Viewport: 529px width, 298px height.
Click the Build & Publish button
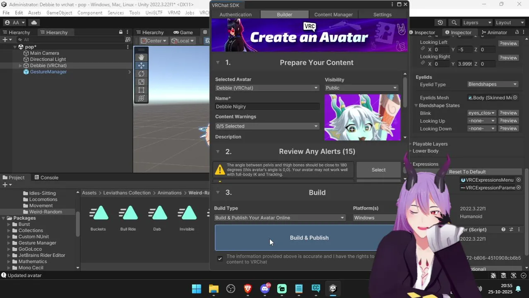[x=309, y=238]
